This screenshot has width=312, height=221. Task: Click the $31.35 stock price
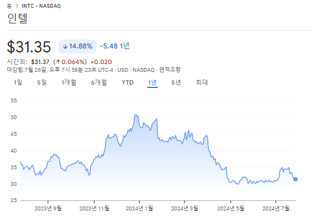pyautogui.click(x=29, y=47)
